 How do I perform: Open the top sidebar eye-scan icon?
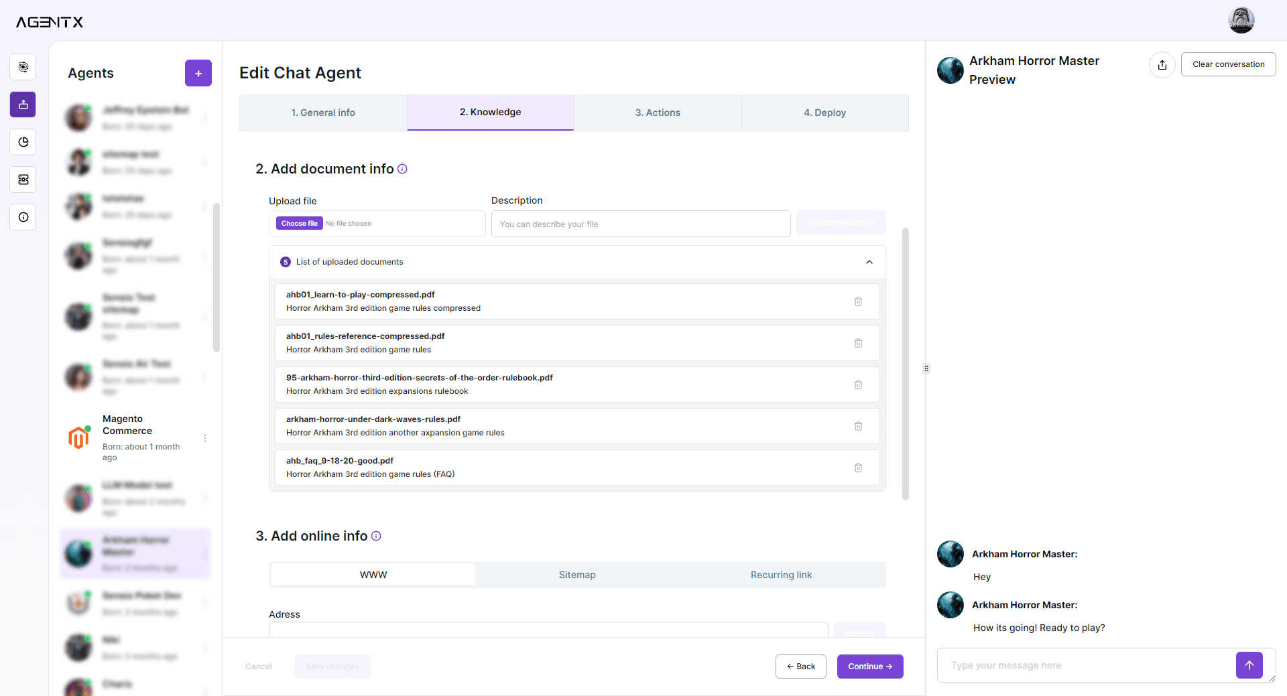coord(23,67)
